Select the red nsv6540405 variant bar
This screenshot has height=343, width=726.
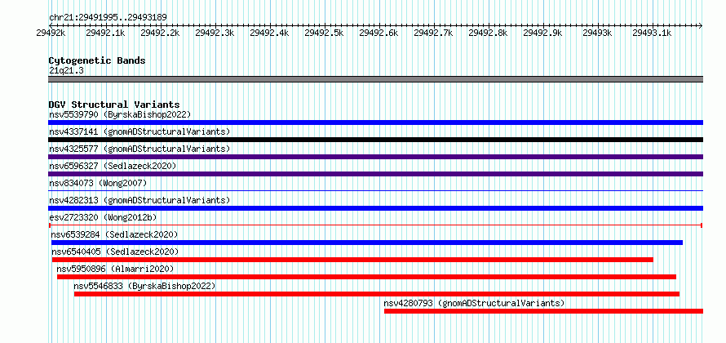[x=352, y=260]
